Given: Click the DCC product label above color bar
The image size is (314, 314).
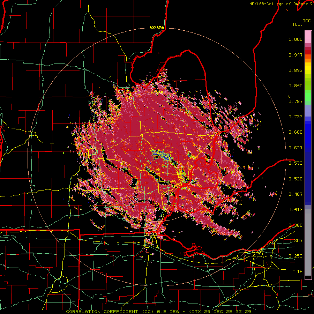Looking at the screenshot, I should 306,21.
